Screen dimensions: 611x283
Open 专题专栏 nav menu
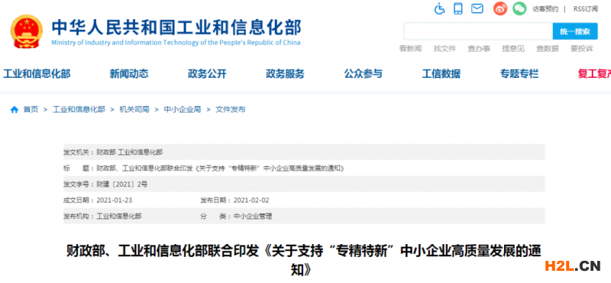519,73
